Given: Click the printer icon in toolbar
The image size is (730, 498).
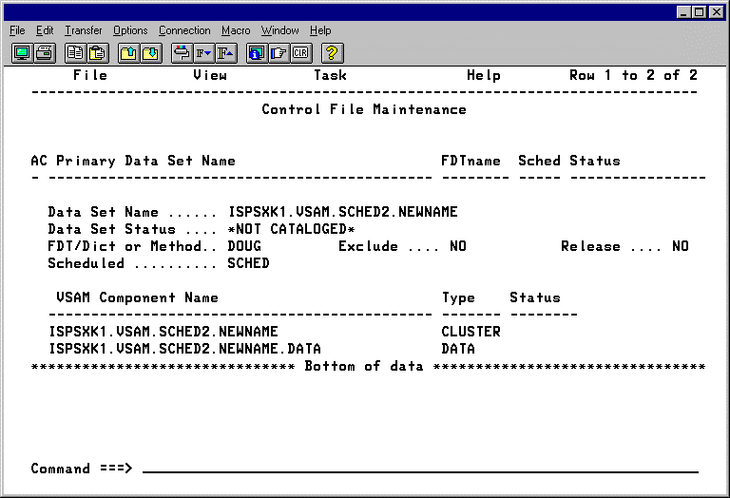Looking at the screenshot, I should [x=44, y=53].
